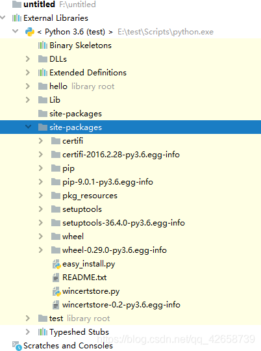Screen dimensions: 261x351
Task: Click the wincertstore-0.2 egg-info file icon
Action: coord(56,305)
